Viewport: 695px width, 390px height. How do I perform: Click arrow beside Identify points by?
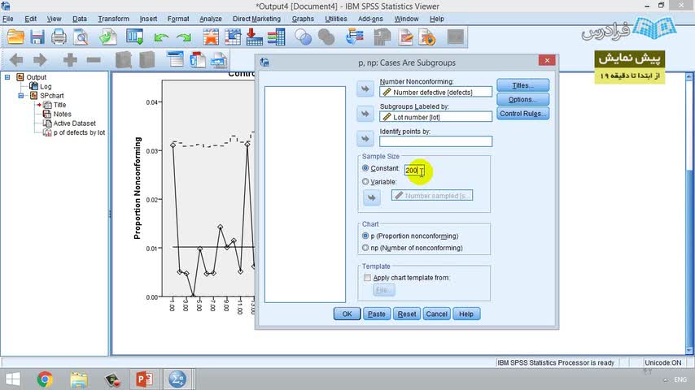click(365, 139)
